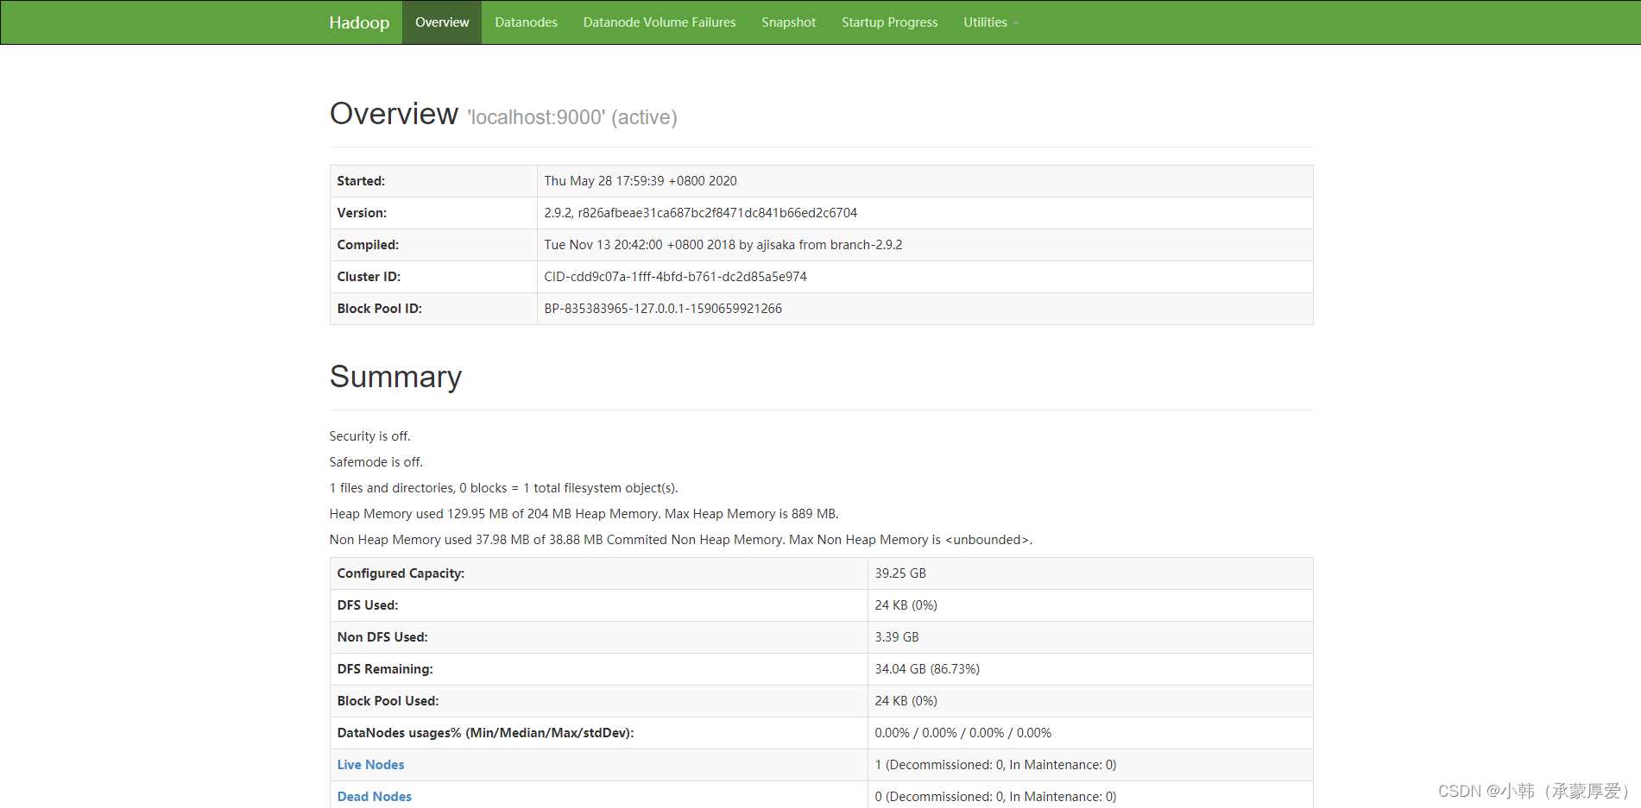Click the Cluster ID: label
The height and width of the screenshot is (808, 1641).
tap(369, 277)
